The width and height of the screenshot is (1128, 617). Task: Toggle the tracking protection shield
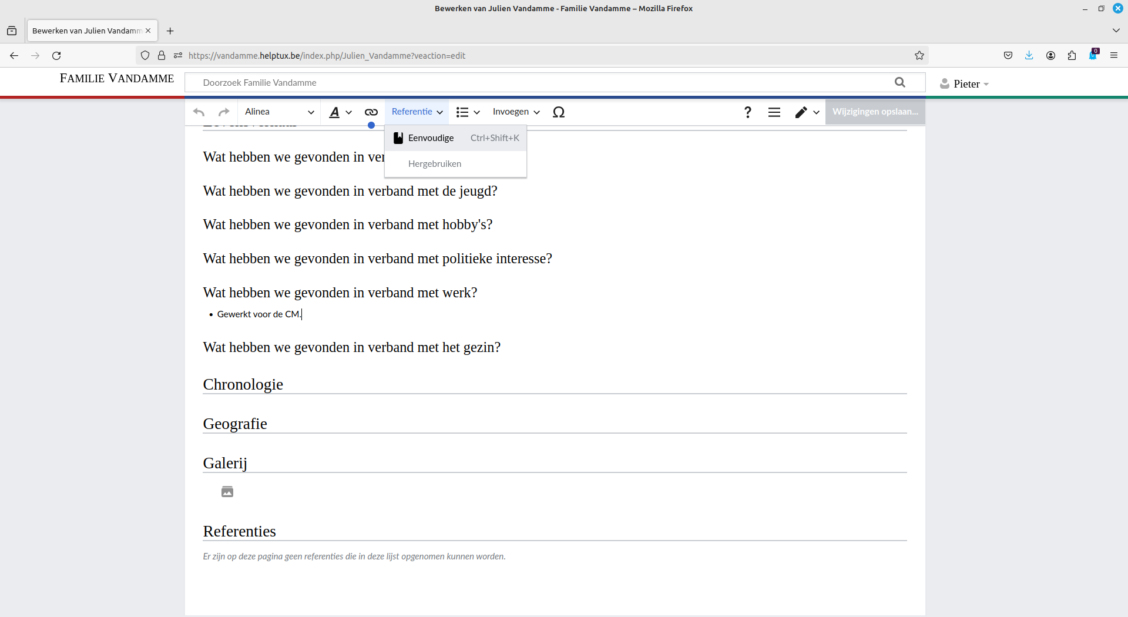tap(145, 55)
